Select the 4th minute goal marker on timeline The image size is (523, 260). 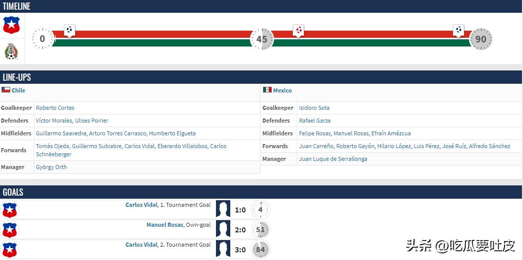pos(70,30)
